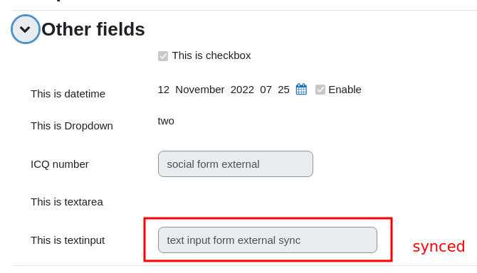This screenshot has height=273, width=477.
Task: Open the datetime calendar picker icon
Action: click(x=301, y=90)
